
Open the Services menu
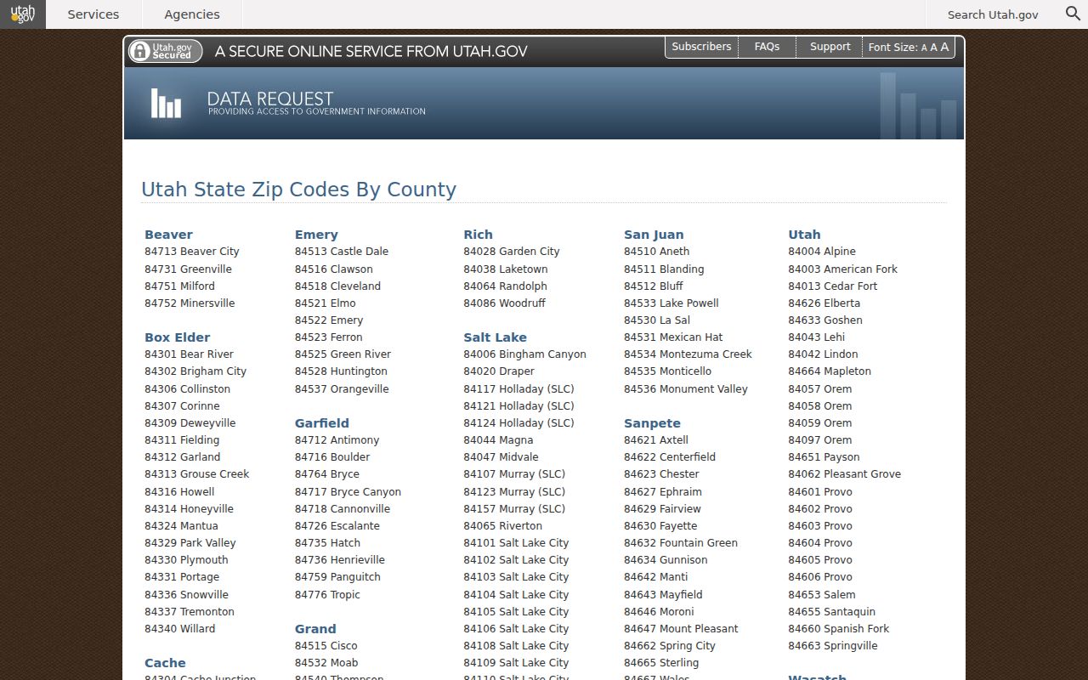pyautogui.click(x=93, y=14)
